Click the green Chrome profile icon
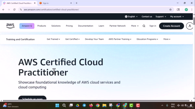Image resolution: width=195 pixels, height=109 pixels. pyautogui.click(x=186, y=9)
